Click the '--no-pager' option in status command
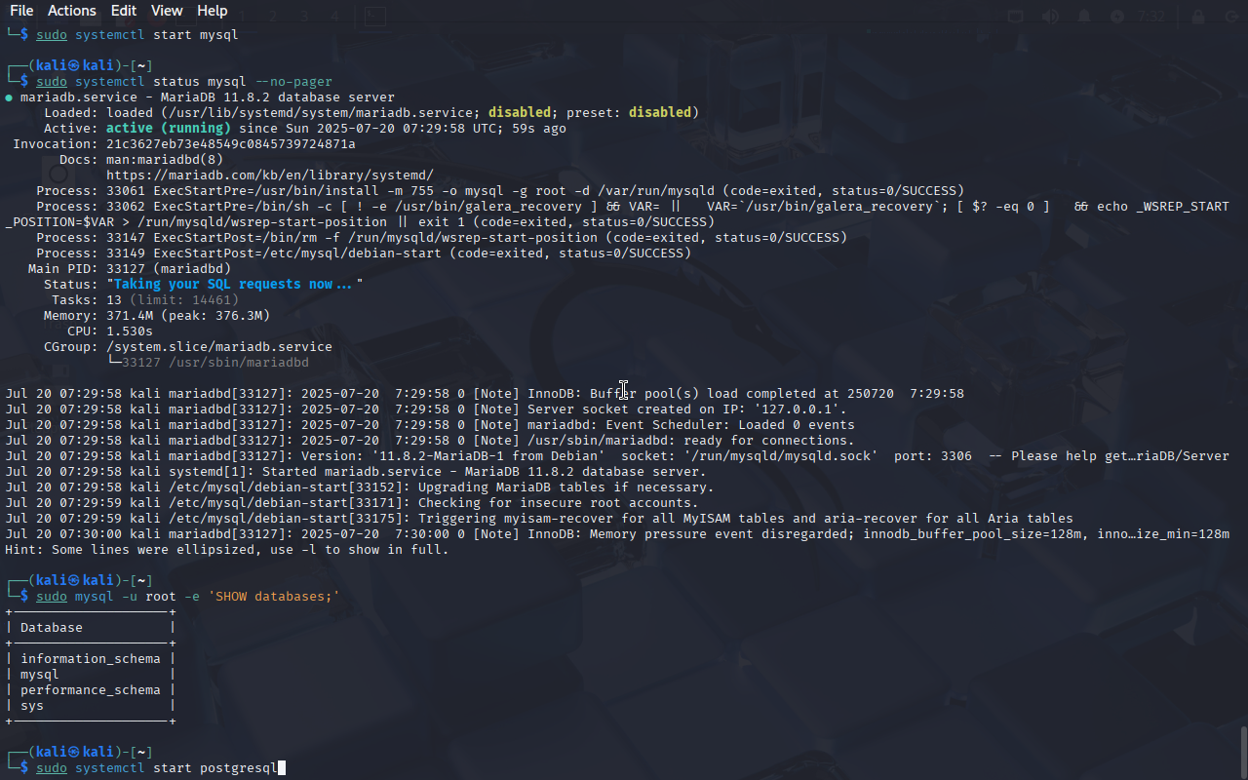The image size is (1248, 780). point(293,82)
